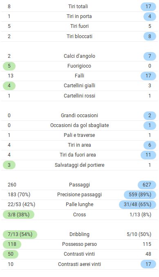
Task: Click green 3 badge for Salvataggi del portiere
Action: 9,165
